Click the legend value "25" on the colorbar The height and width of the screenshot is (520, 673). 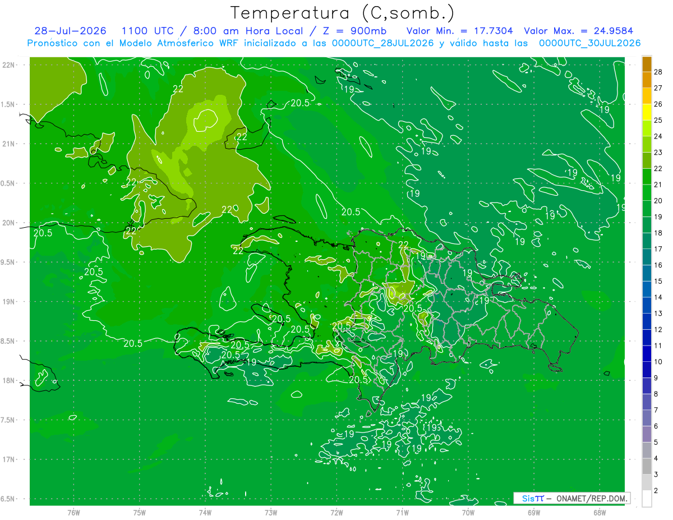(x=658, y=121)
